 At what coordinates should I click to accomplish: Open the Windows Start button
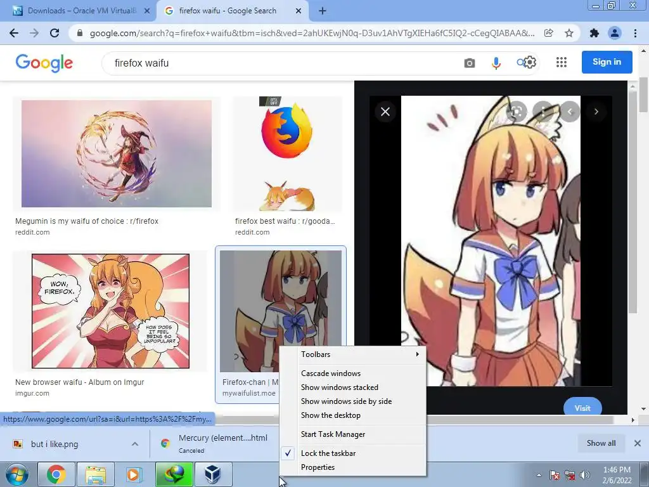tap(17, 474)
